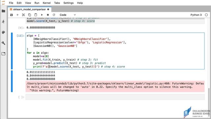Open the Tabs sidebar icon
Viewport: 211px width, 119px height.
3,54
